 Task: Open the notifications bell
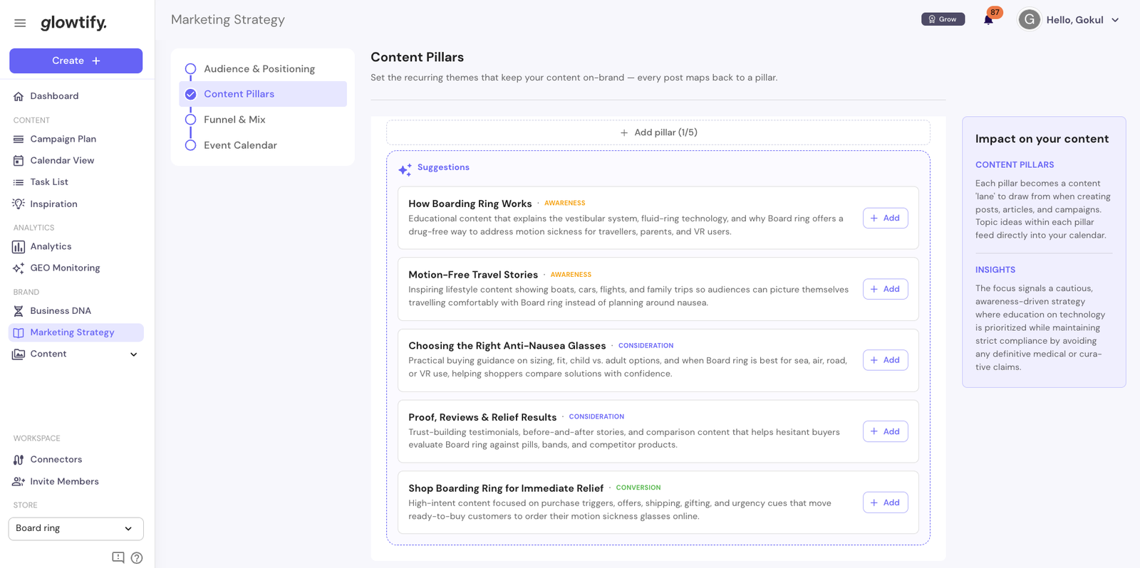[x=988, y=20]
